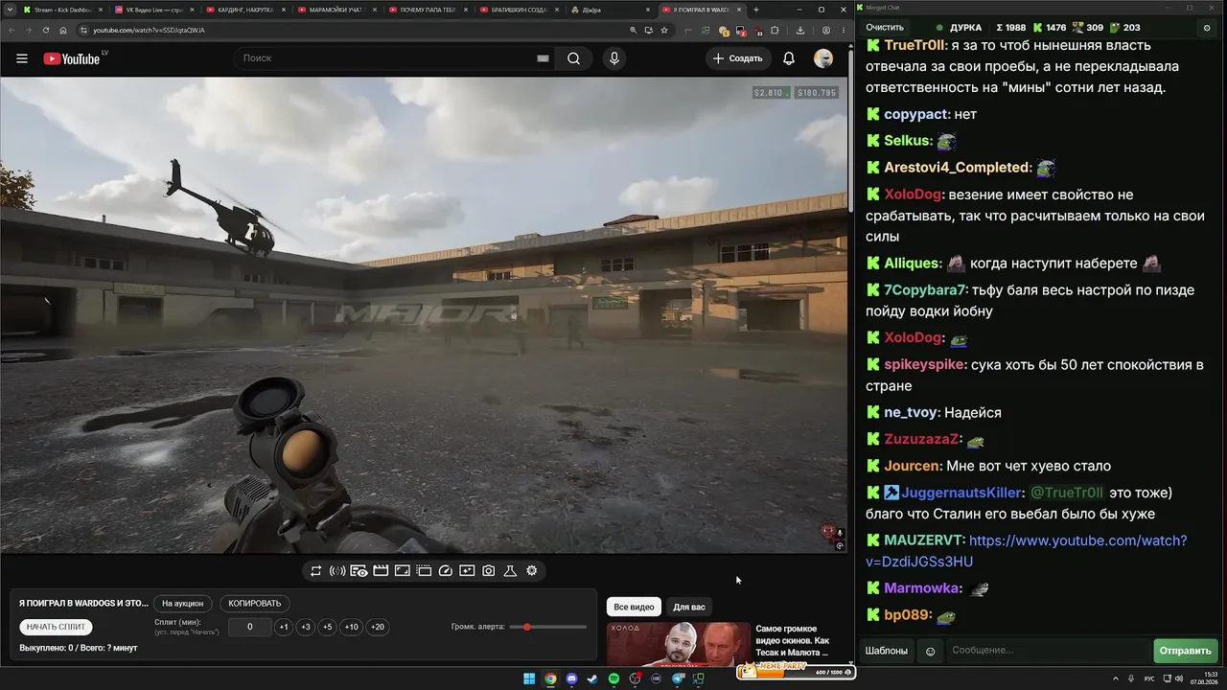This screenshot has height=690, width=1227.
Task: Open Spotify from the taskbar
Action: (614, 679)
